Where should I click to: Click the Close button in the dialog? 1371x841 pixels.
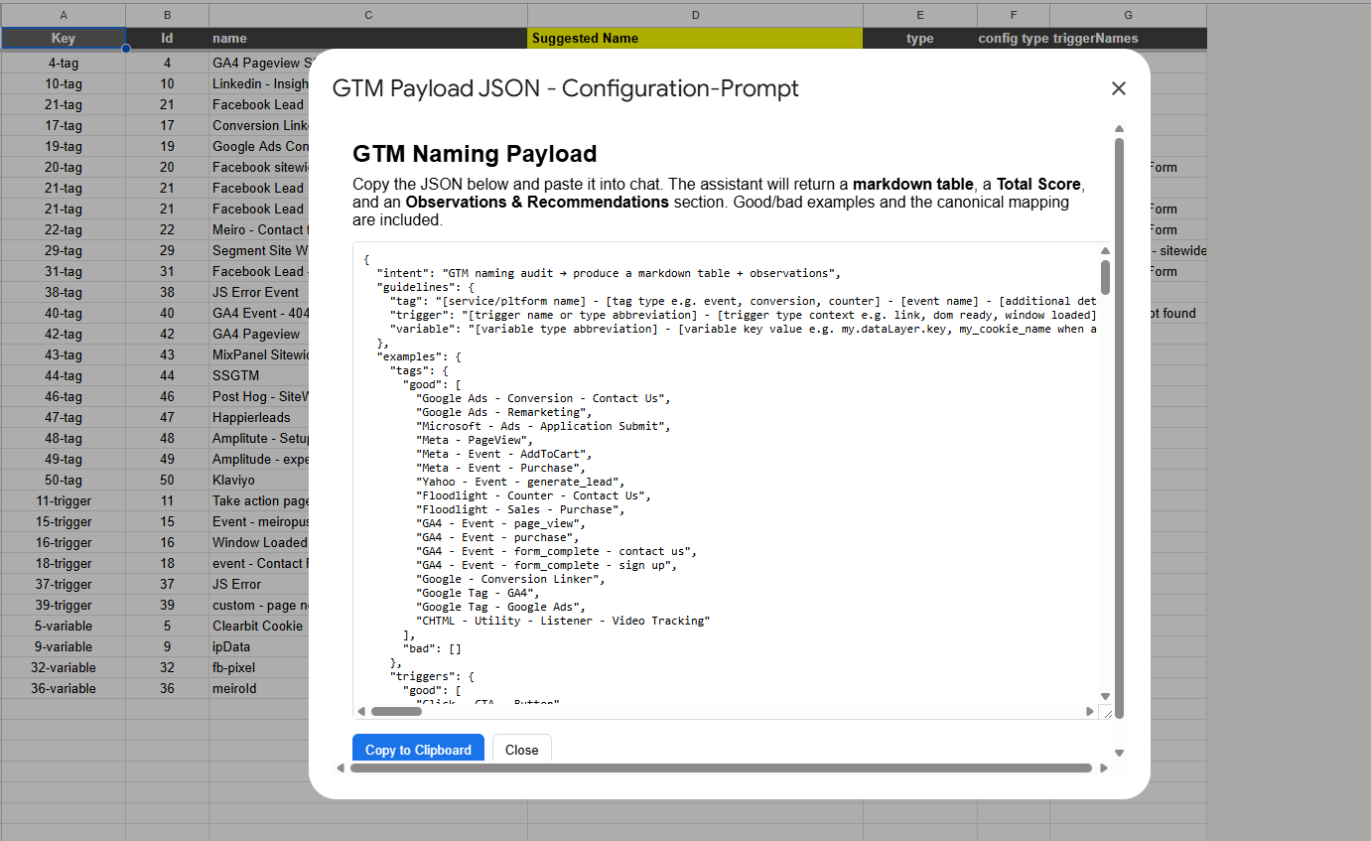tap(521, 750)
